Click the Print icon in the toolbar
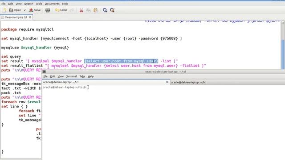The width and height of the screenshot is (285, 160). click(48, 10)
